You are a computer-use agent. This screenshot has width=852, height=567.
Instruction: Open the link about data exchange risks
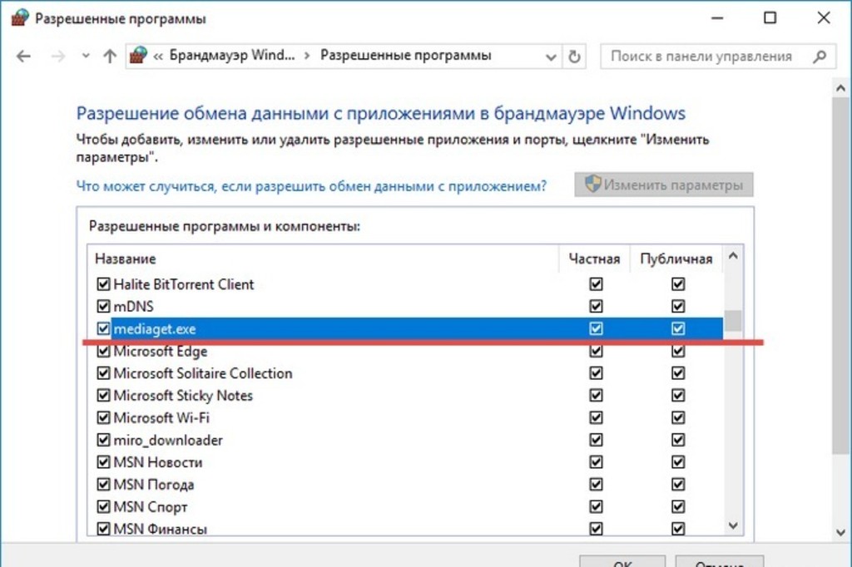[311, 186]
